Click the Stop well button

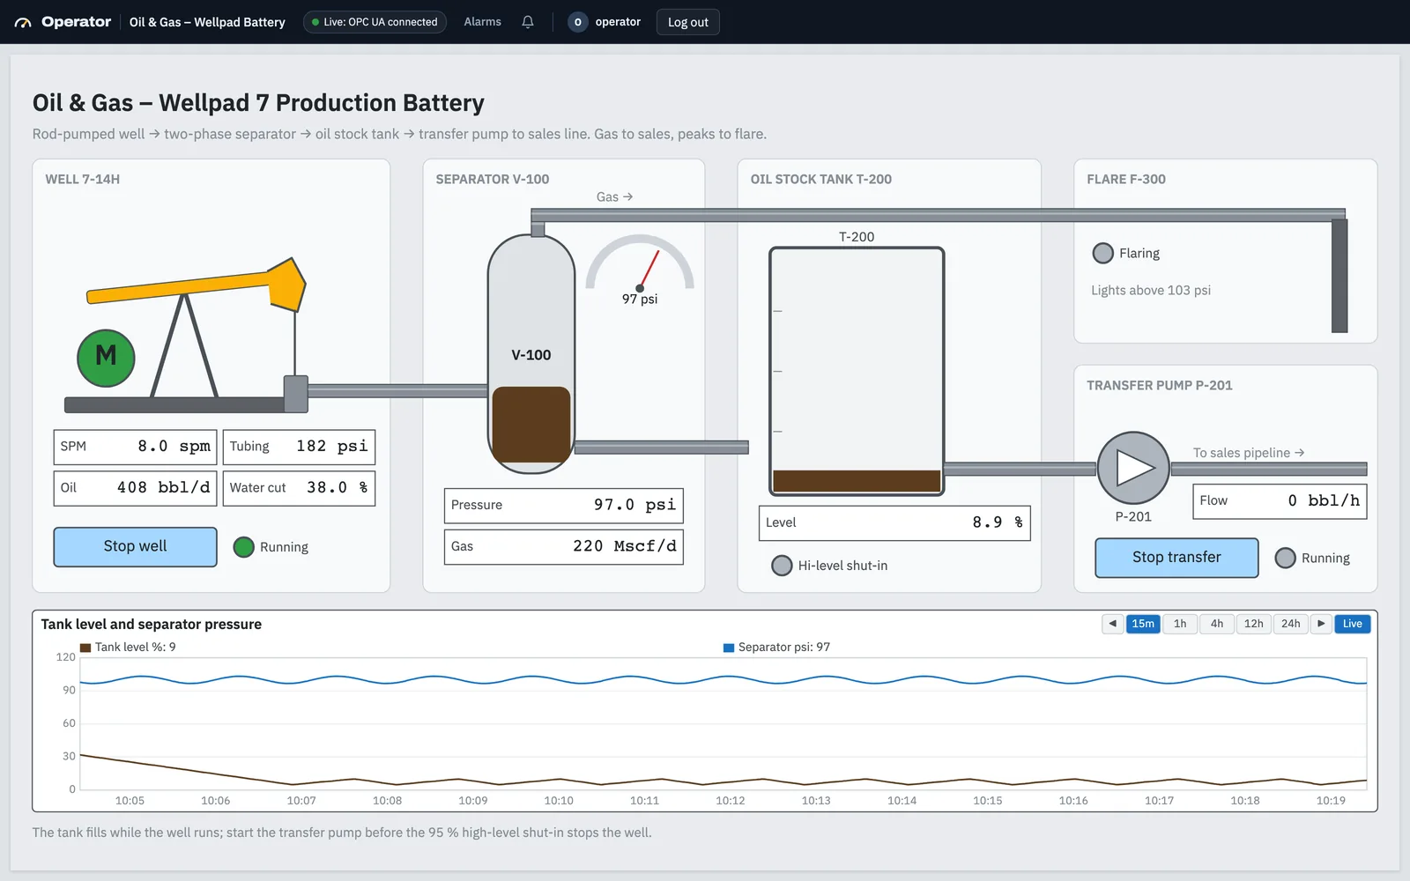[135, 547]
